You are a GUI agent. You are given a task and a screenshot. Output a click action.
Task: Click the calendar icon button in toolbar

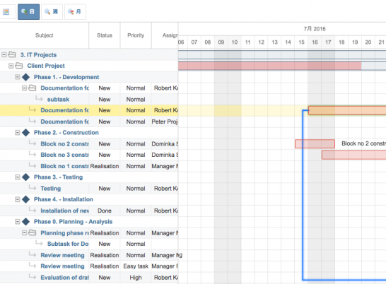coord(6,11)
